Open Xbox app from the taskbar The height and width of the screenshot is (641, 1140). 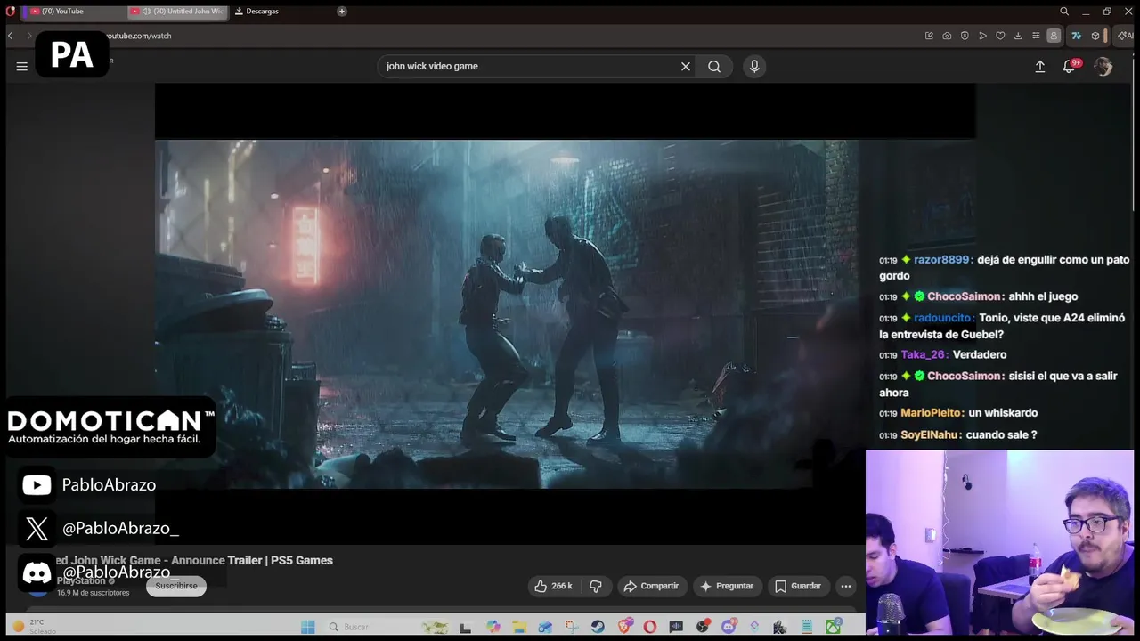tap(833, 627)
